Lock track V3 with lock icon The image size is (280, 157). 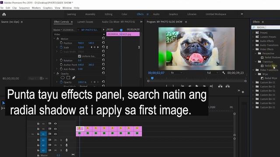[38, 123]
